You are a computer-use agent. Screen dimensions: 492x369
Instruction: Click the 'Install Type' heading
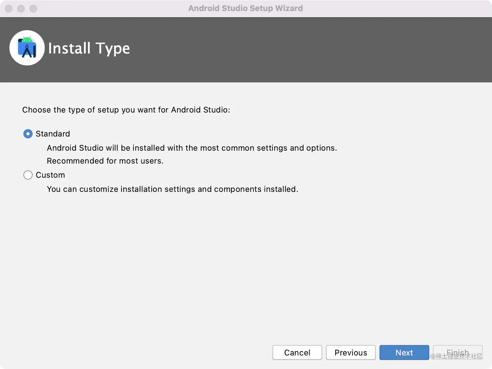point(89,48)
